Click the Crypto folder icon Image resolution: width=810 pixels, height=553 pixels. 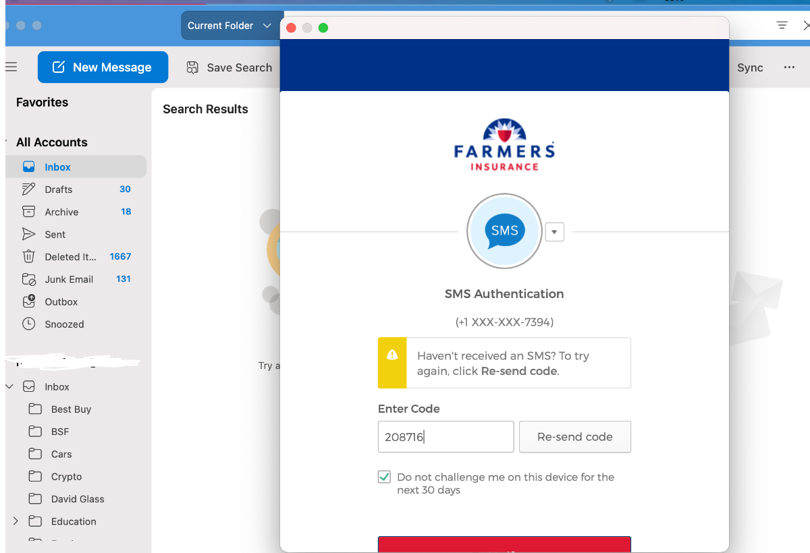point(35,476)
